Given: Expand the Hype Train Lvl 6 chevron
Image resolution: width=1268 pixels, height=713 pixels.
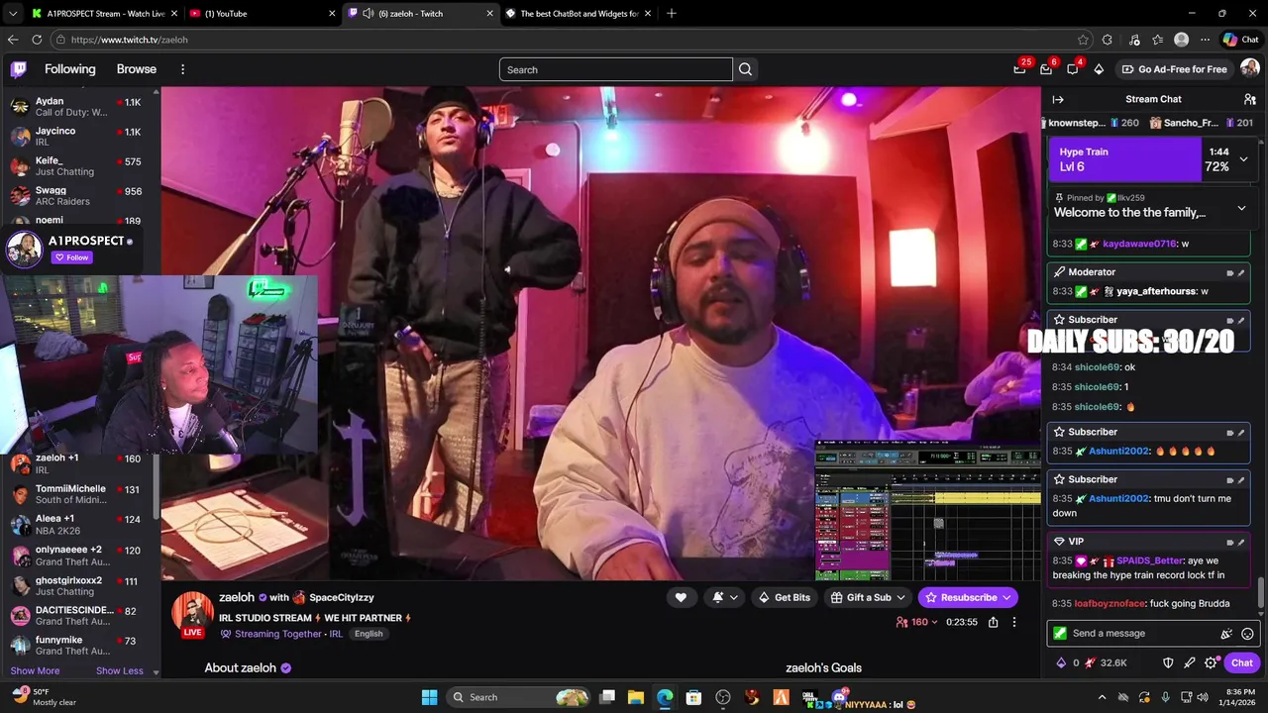Looking at the screenshot, I should point(1243,158).
